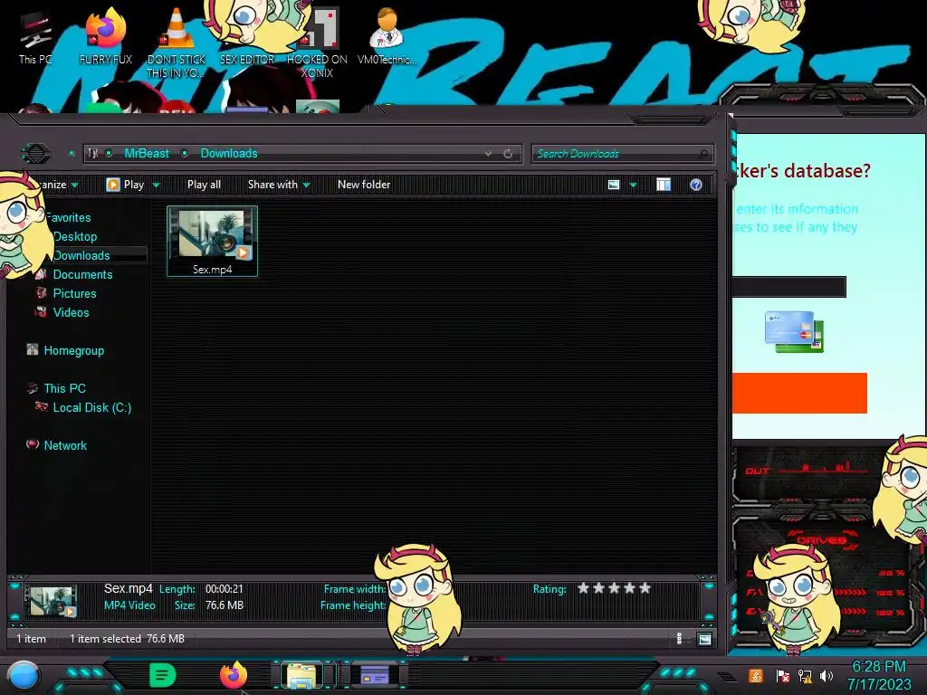The width and height of the screenshot is (927, 695).
Task: Set rating with the first star
Action: (584, 588)
